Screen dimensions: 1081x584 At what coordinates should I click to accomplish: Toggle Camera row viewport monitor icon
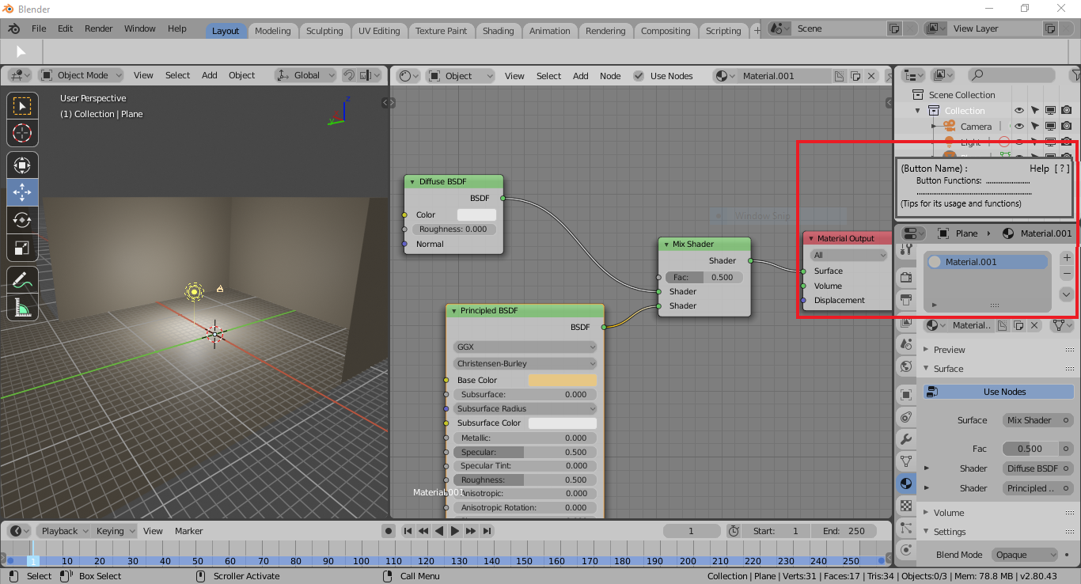[1050, 127]
